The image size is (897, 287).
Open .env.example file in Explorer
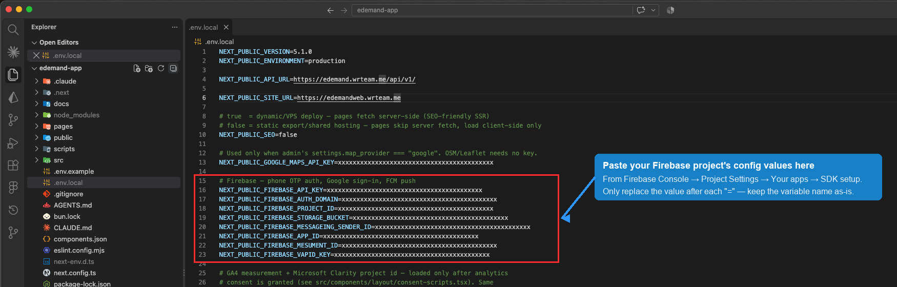click(74, 171)
